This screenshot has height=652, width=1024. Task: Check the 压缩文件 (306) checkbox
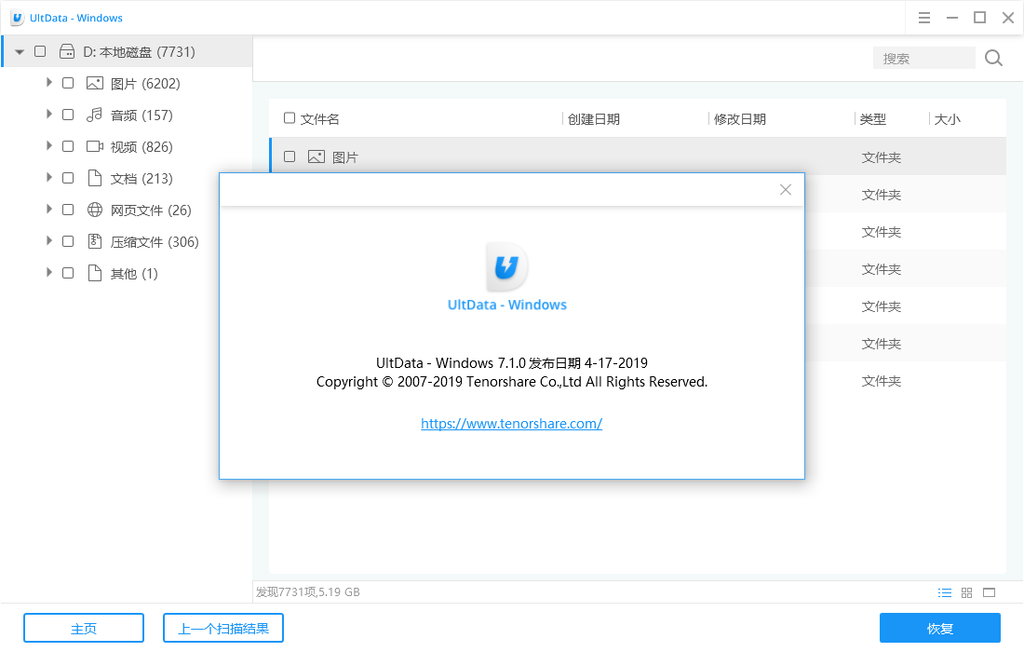[68, 241]
